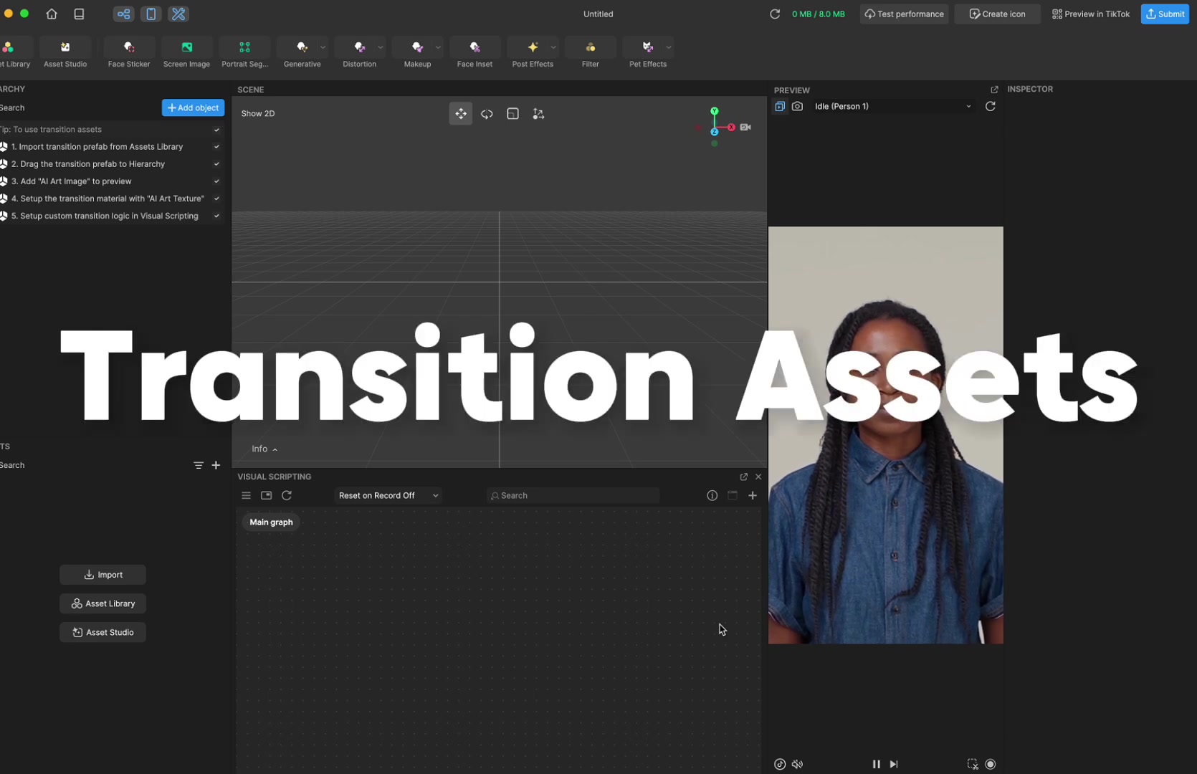Toggle checkmark for "Drag the transition prefab" row
The image size is (1197, 774).
216,164
